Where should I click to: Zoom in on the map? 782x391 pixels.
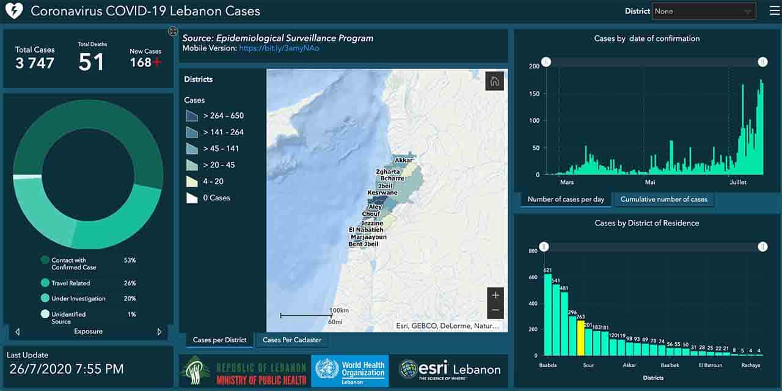[495, 295]
